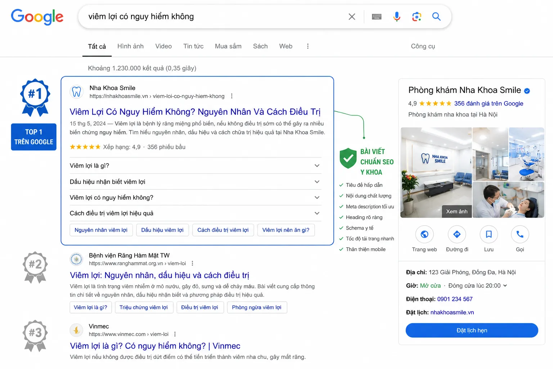Click the "Dấu hiệu viêm lợi" sitelink chip

coord(162,230)
